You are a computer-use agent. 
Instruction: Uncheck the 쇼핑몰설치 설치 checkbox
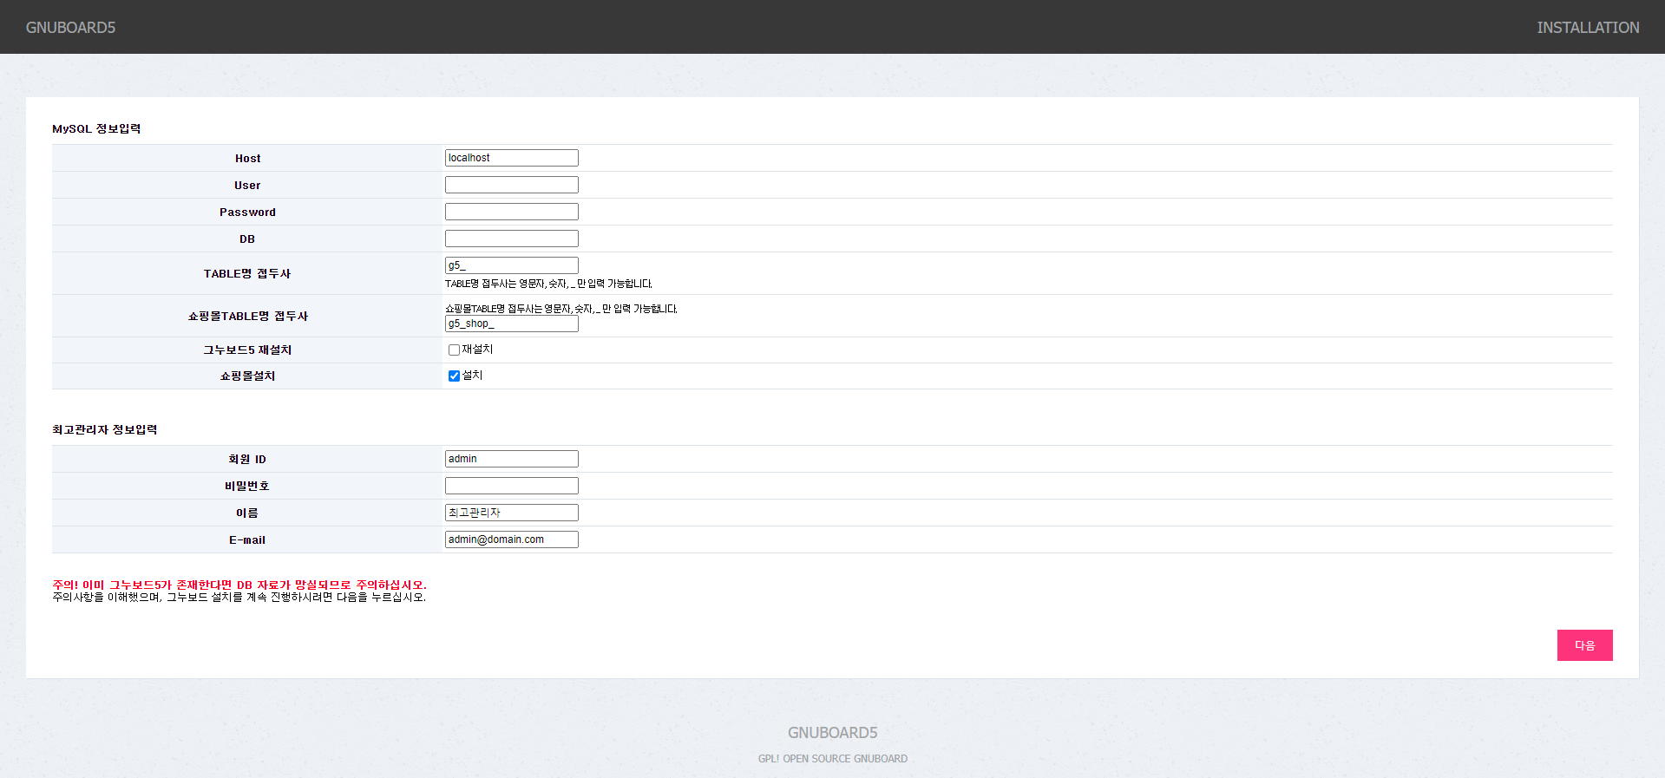[454, 376]
